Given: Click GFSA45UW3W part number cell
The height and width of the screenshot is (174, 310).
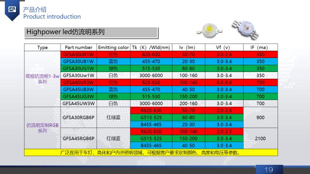Looking at the screenshot, I should (x=78, y=103).
